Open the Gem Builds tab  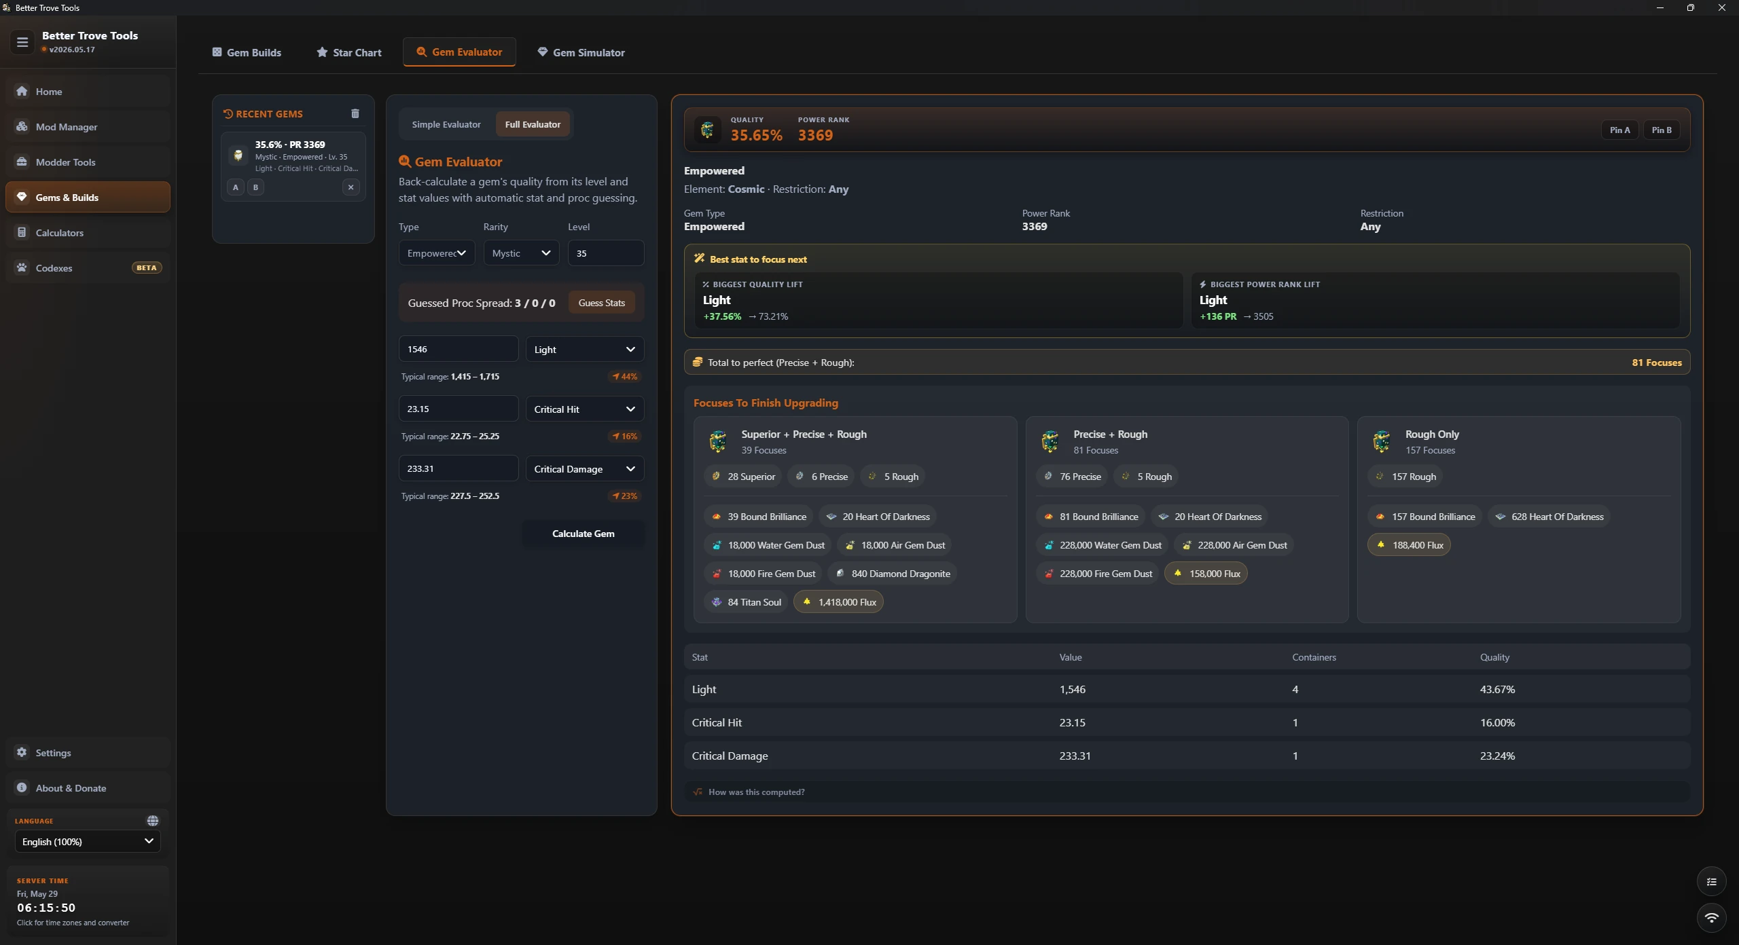click(247, 52)
